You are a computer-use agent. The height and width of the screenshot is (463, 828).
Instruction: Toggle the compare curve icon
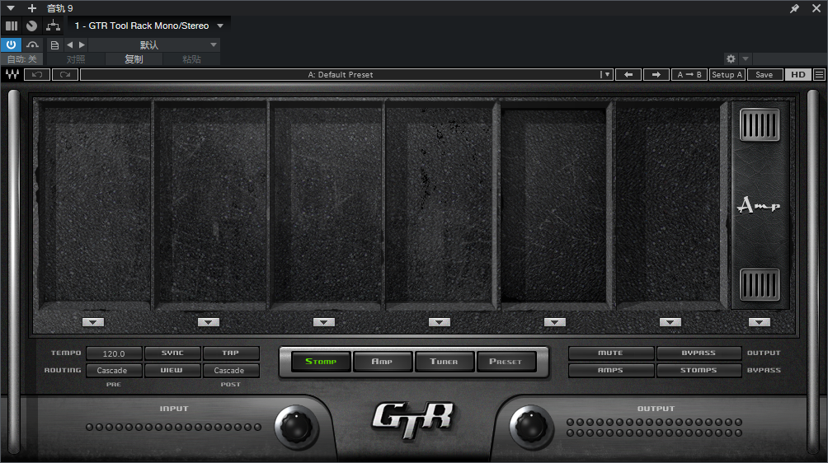(x=32, y=44)
